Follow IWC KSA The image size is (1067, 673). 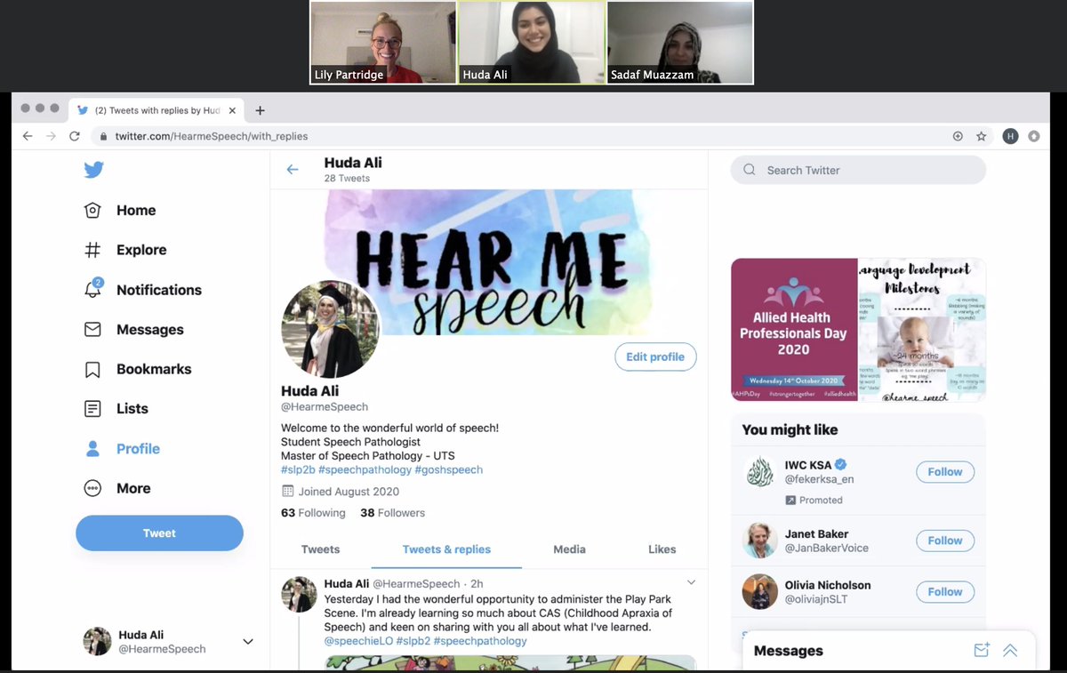(945, 472)
